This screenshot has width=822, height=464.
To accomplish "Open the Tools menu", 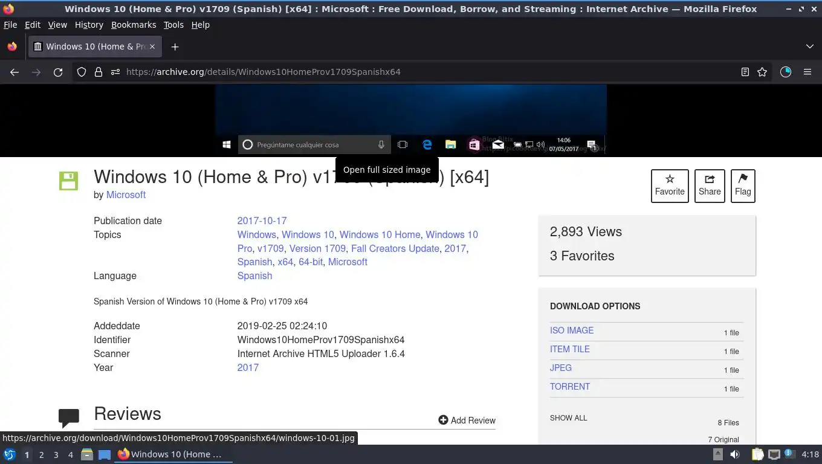I will click(173, 25).
